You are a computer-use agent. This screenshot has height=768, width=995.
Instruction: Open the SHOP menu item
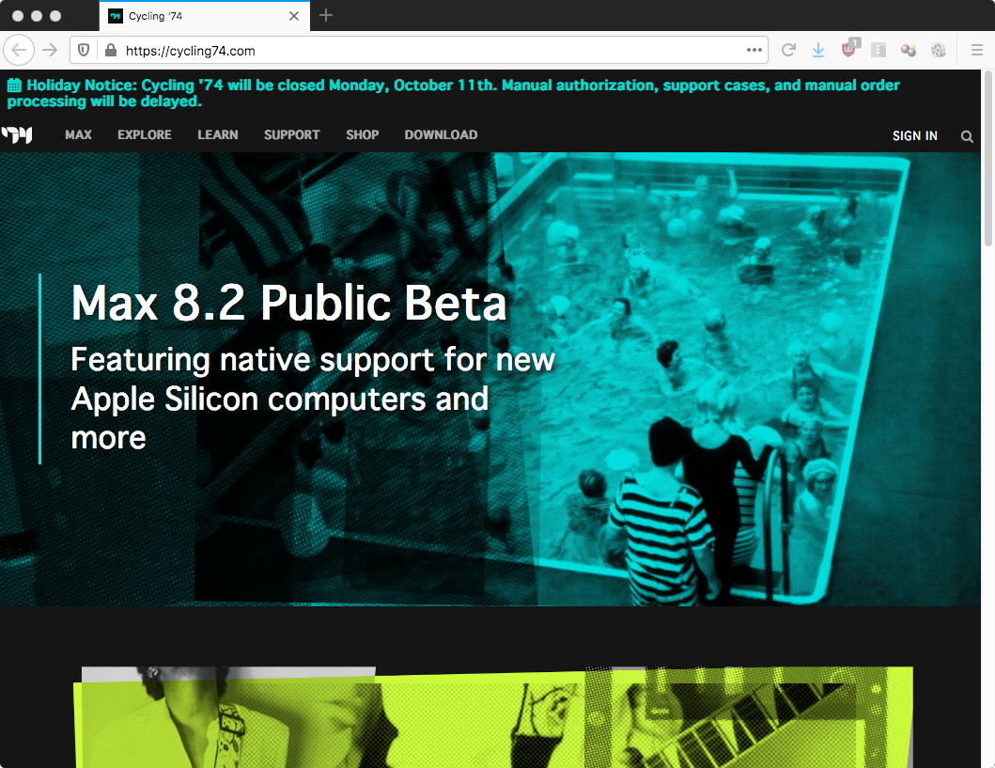point(362,134)
